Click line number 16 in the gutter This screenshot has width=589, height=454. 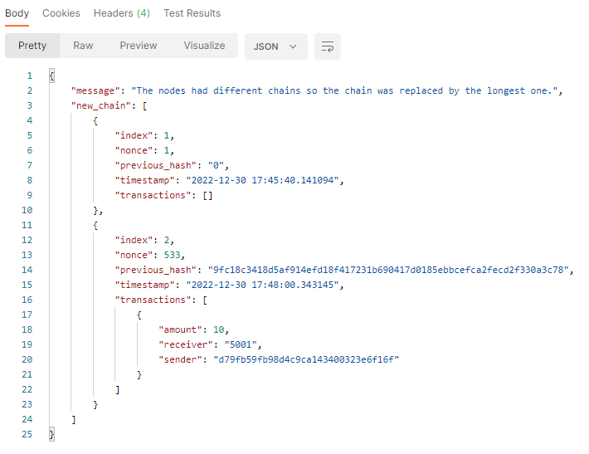coord(27,300)
